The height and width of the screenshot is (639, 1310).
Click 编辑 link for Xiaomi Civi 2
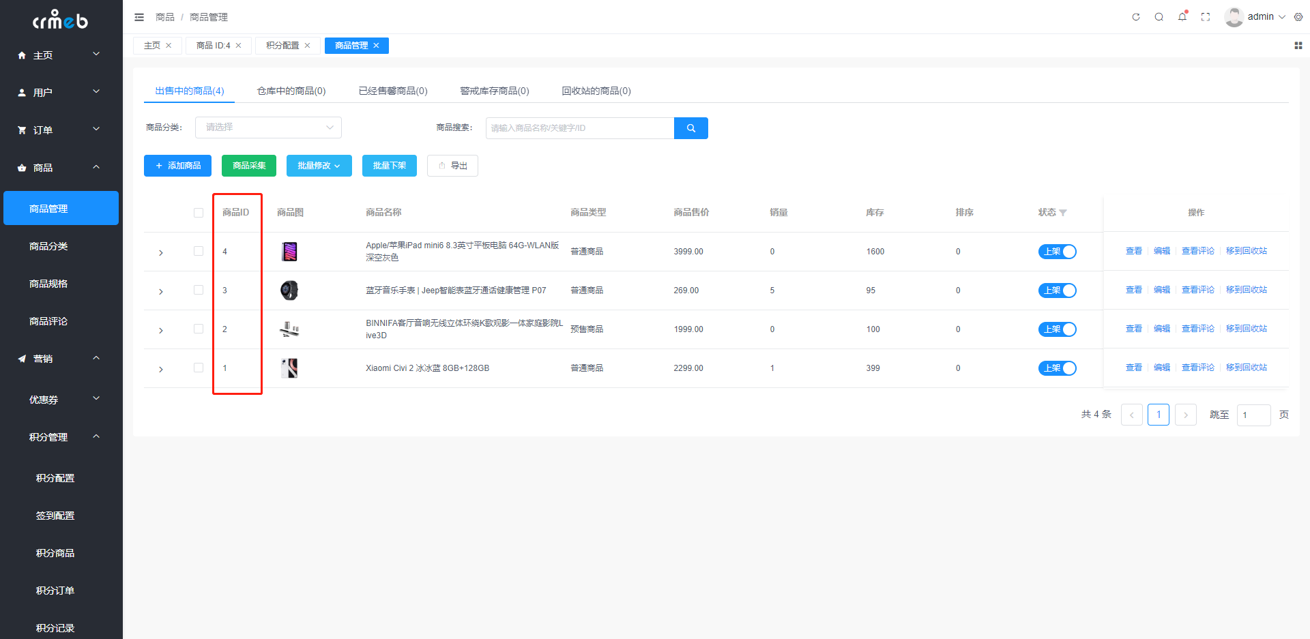click(x=1162, y=368)
